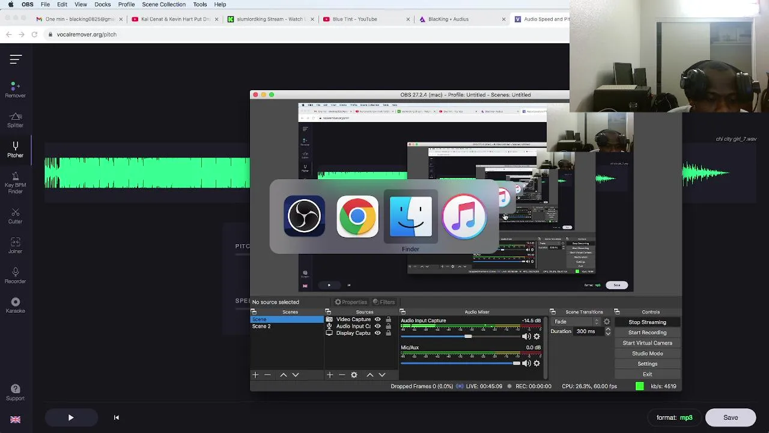Open the Karaoke tool in the sidebar

pos(16,306)
